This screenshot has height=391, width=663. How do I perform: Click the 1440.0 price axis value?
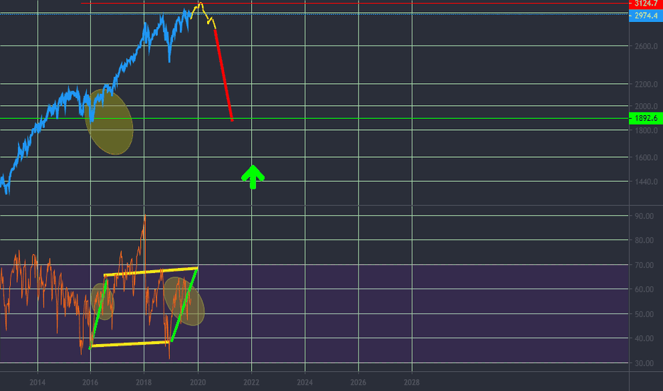click(646, 182)
